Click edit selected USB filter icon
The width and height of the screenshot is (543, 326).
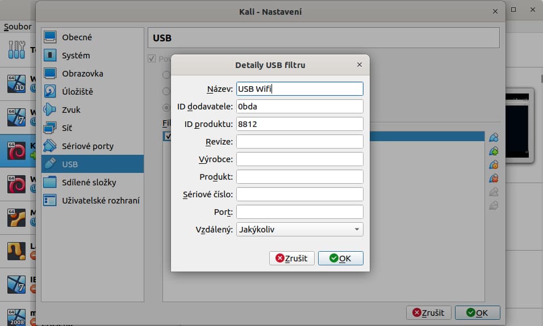[494, 164]
